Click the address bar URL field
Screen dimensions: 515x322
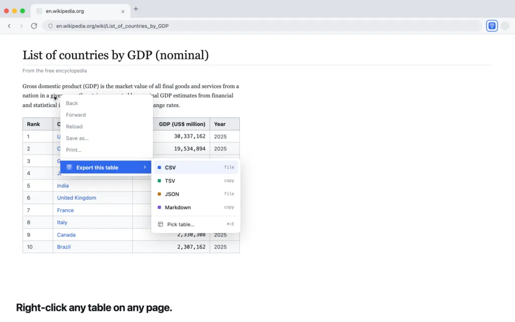[262, 26]
